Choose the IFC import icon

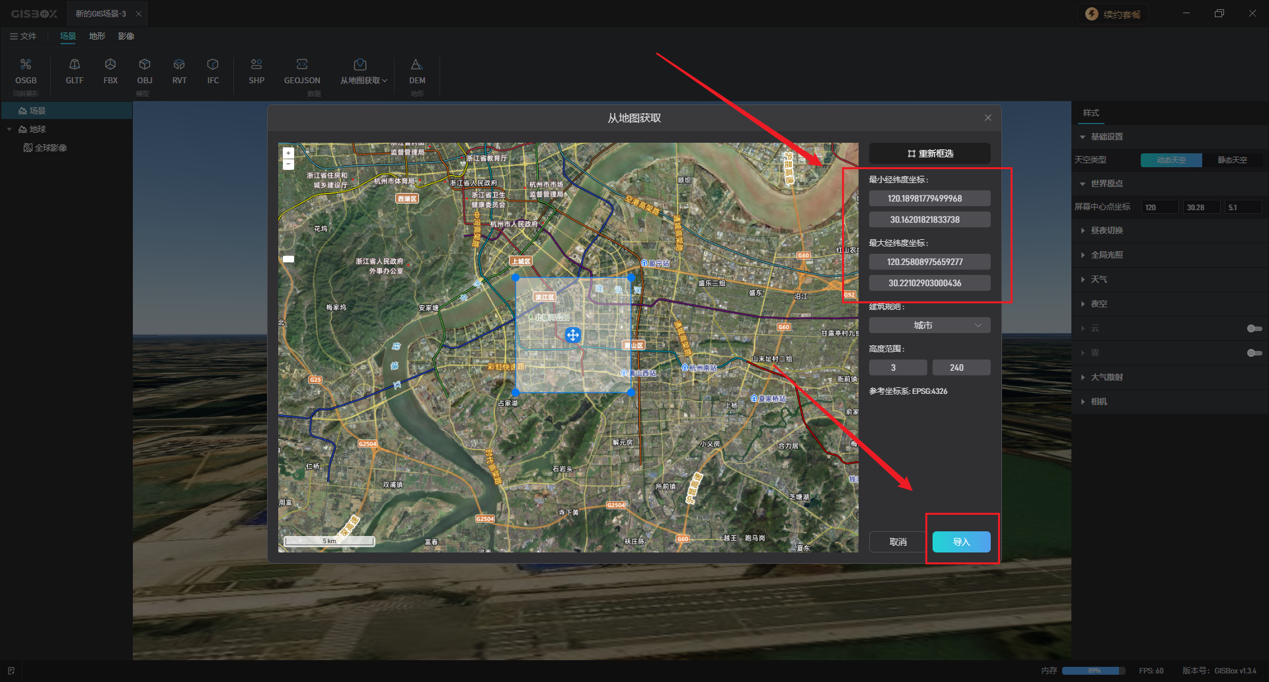coord(213,71)
